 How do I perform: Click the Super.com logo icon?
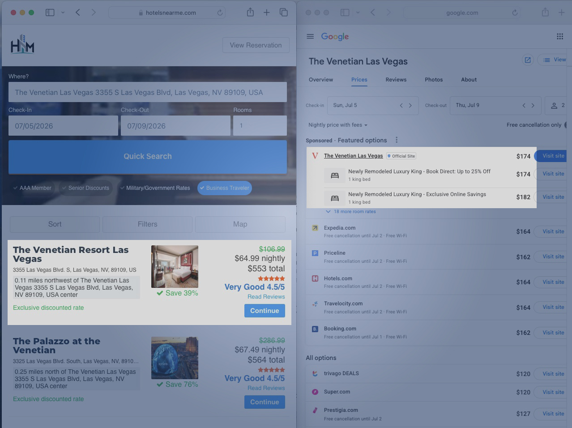tap(315, 392)
